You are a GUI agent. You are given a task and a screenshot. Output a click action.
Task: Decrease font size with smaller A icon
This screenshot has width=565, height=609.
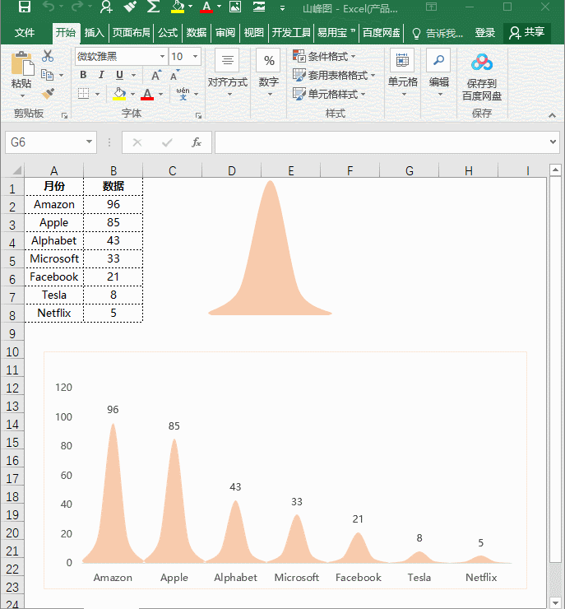pyautogui.click(x=175, y=75)
